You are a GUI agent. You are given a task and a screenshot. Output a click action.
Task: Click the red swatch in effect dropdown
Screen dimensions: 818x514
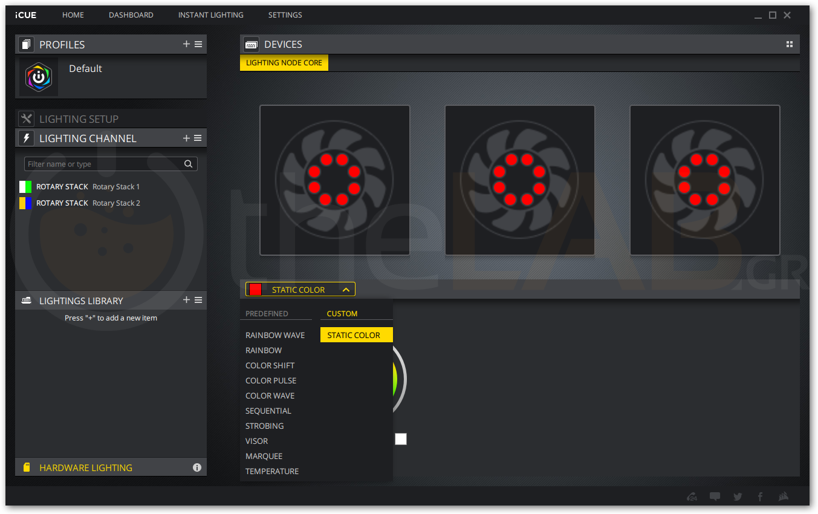(255, 290)
